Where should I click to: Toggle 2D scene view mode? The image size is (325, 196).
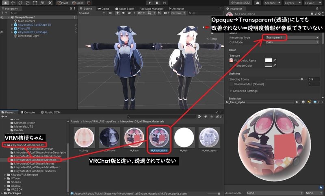[110, 13]
